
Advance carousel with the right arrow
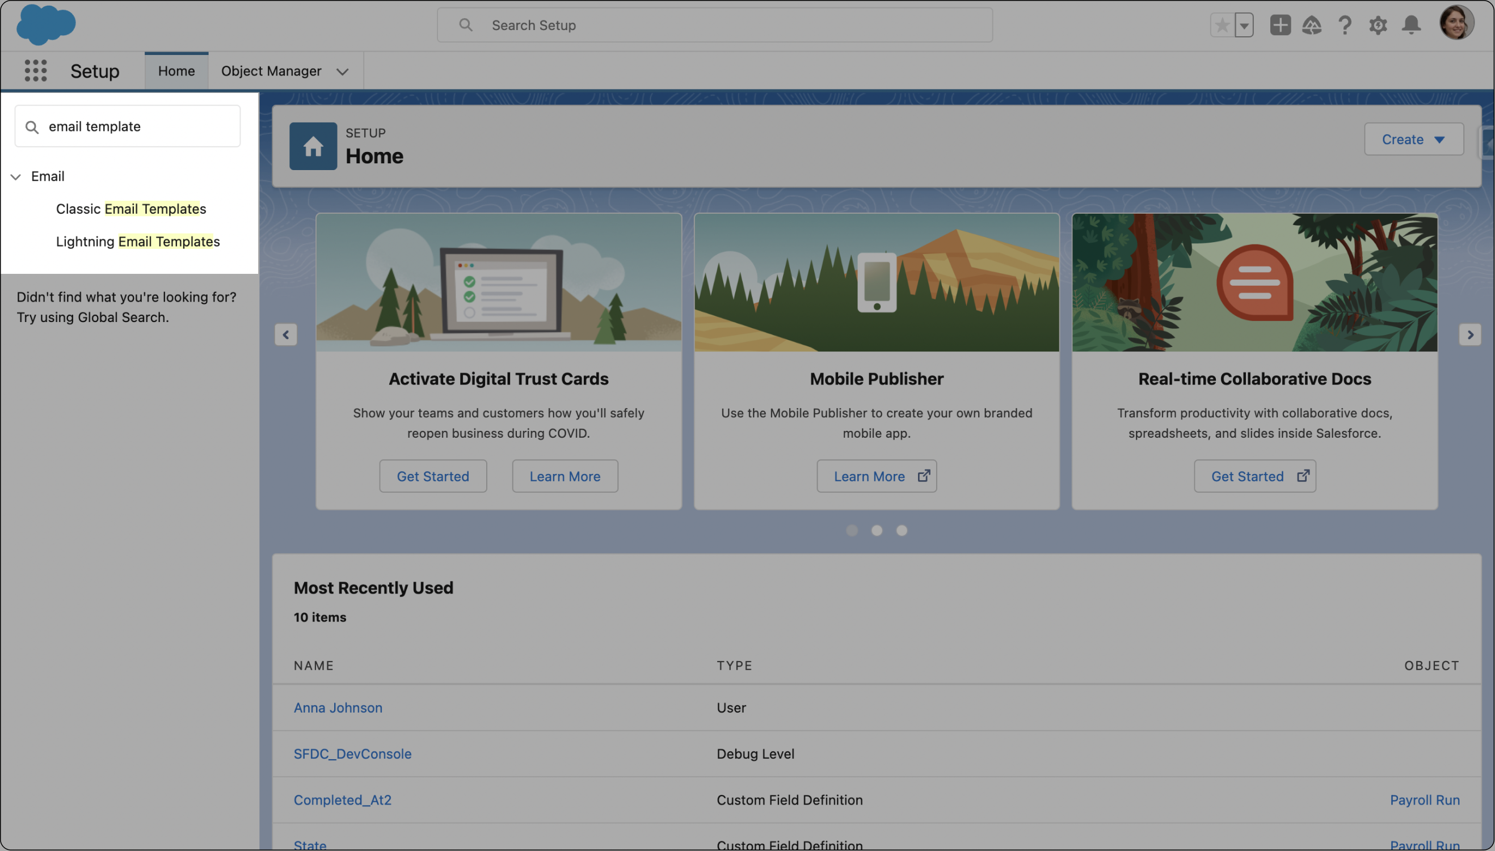1469,335
